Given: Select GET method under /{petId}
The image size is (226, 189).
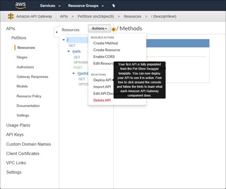Looking at the screenshot, I should pos(82,79).
